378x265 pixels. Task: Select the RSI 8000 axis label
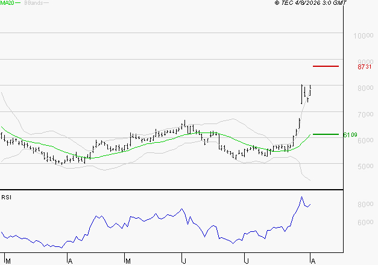point(365,204)
